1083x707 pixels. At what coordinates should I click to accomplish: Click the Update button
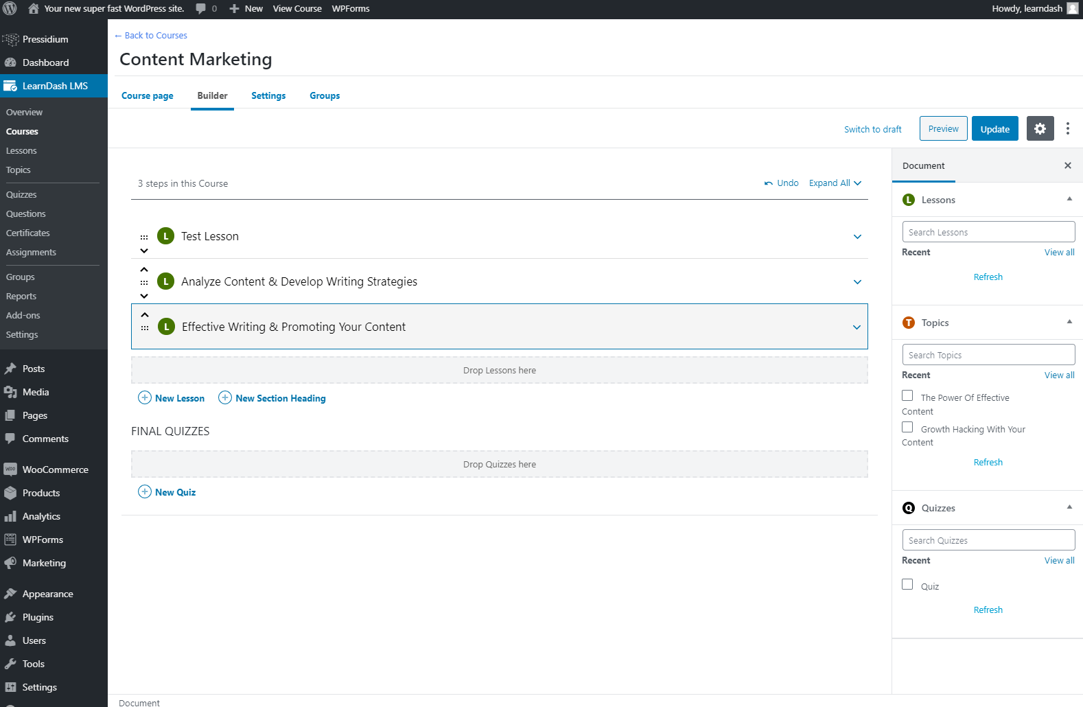tap(995, 128)
